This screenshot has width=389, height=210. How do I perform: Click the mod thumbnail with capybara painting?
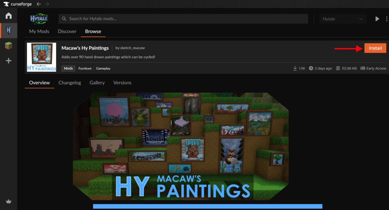pyautogui.click(x=41, y=57)
